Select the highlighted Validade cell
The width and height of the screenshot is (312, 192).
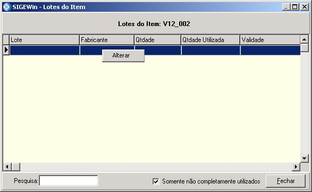[x=270, y=50]
